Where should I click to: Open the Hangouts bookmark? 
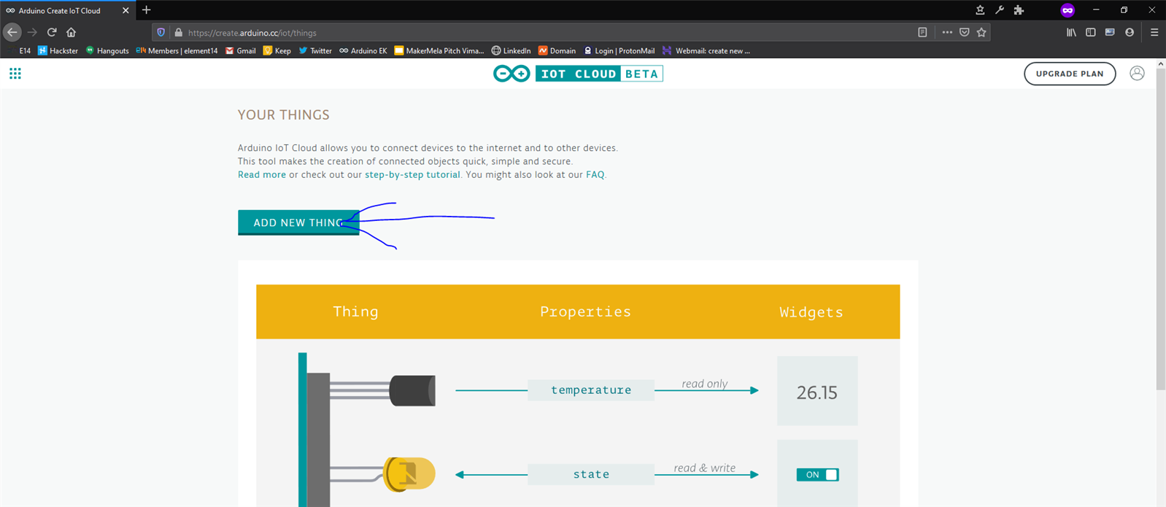pyautogui.click(x=107, y=51)
